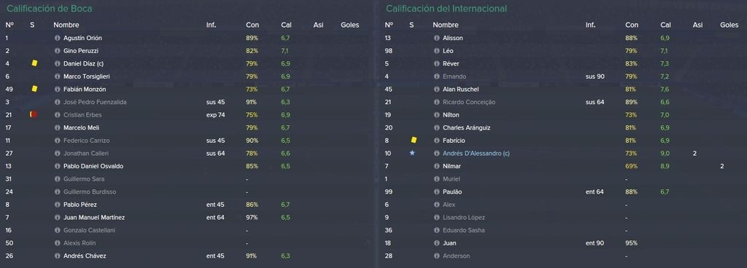
Task: Click info icon next to Paulão
Action: click(436, 192)
